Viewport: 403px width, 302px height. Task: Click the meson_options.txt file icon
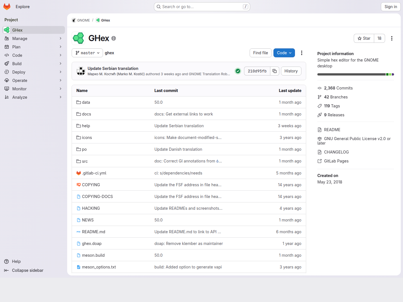tap(79, 267)
